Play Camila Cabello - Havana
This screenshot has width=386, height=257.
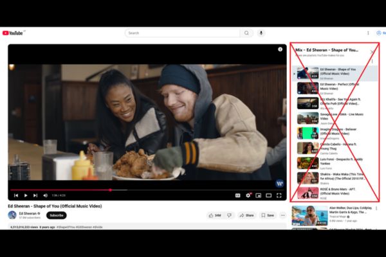pos(335,148)
